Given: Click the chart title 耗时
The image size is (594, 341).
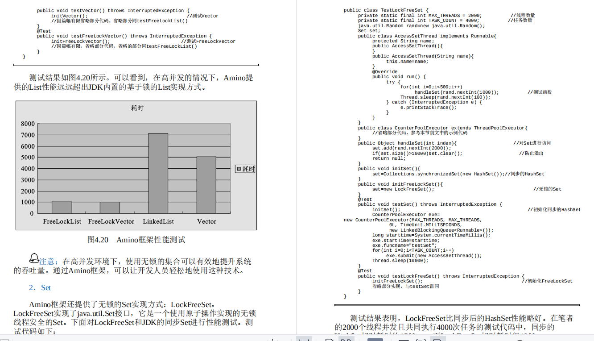Looking at the screenshot, I should (x=137, y=108).
